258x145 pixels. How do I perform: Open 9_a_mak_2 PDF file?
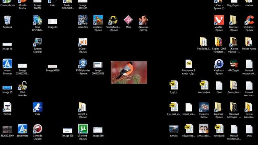(174, 107)
